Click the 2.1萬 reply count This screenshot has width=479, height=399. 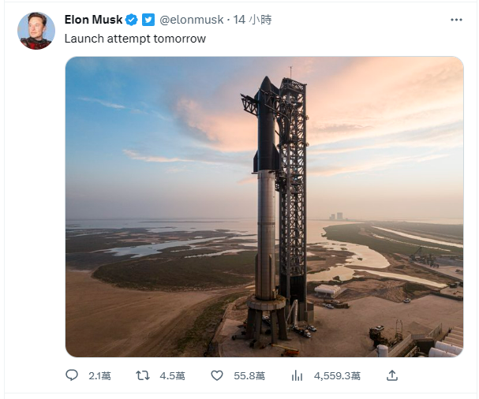coord(99,375)
